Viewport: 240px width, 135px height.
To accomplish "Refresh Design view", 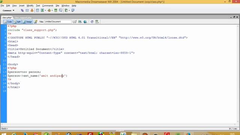I will [92, 22].
